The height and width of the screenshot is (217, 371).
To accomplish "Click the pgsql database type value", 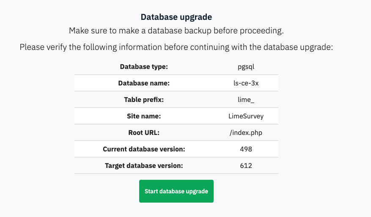I will click(x=246, y=67).
